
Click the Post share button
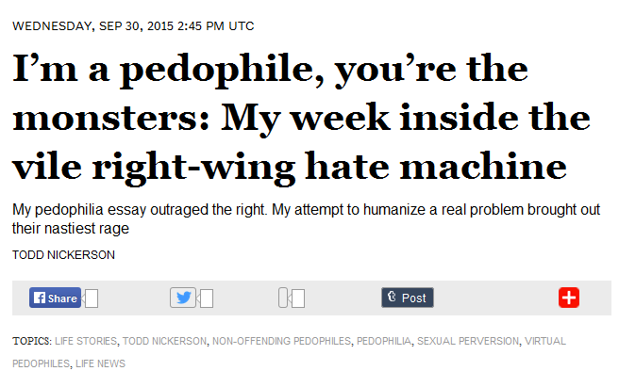pyautogui.click(x=407, y=298)
